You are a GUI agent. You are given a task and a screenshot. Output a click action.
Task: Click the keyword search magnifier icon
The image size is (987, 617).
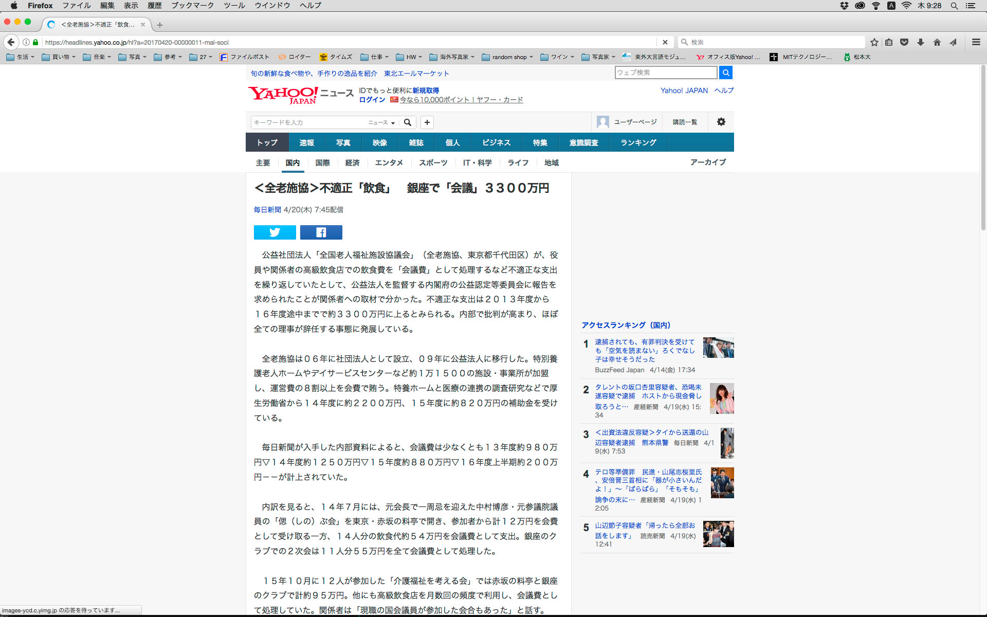[x=408, y=122]
